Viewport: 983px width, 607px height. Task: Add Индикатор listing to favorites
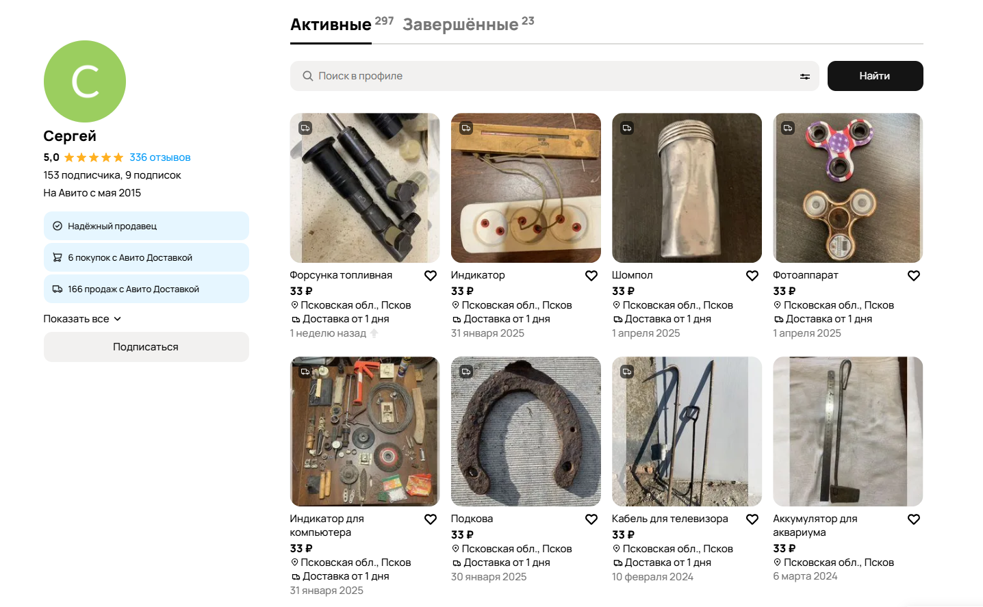click(591, 276)
